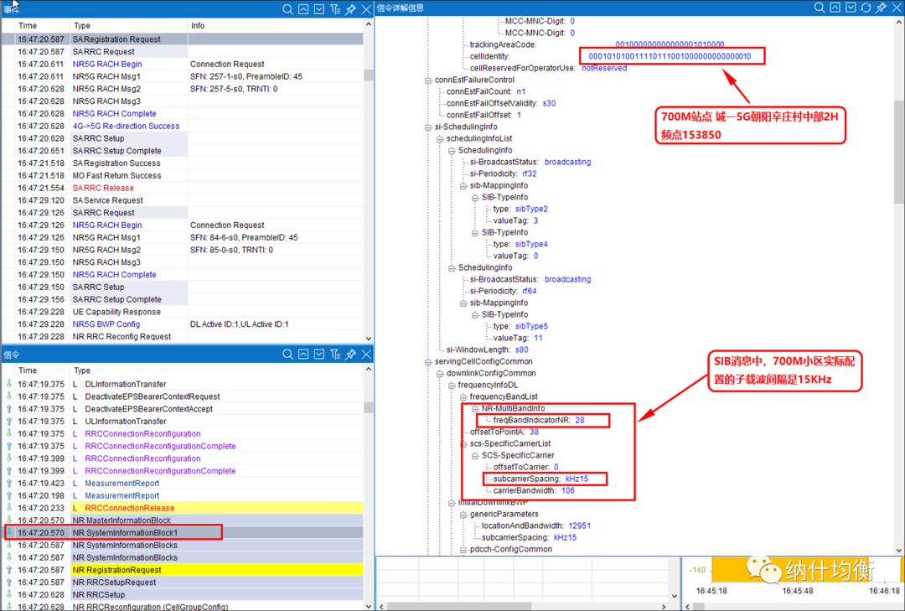
Task: Select NR SystemInformationBlock1 signaling row
Action: pos(182,532)
